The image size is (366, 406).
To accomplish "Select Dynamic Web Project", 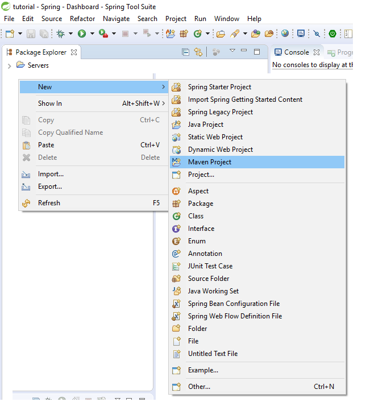I will 257,150.
